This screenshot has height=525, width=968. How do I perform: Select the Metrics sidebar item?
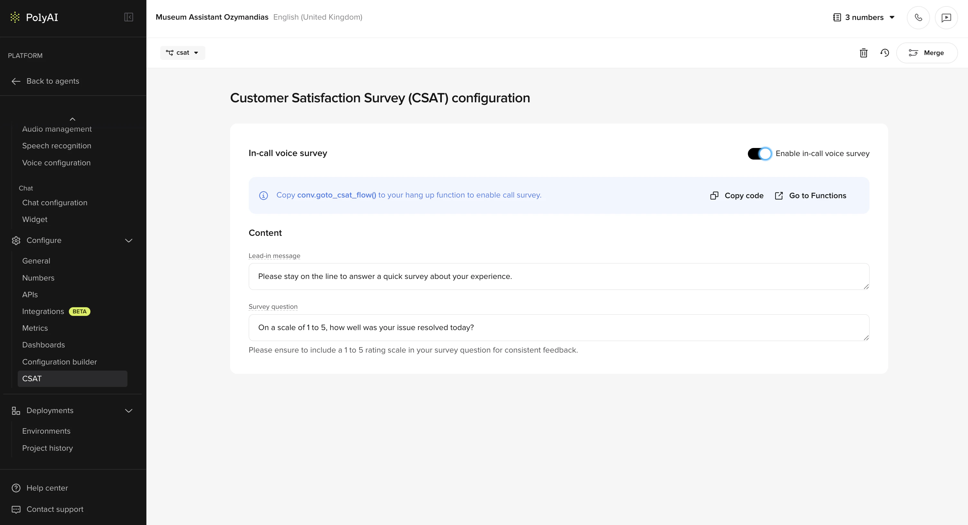pyautogui.click(x=35, y=328)
